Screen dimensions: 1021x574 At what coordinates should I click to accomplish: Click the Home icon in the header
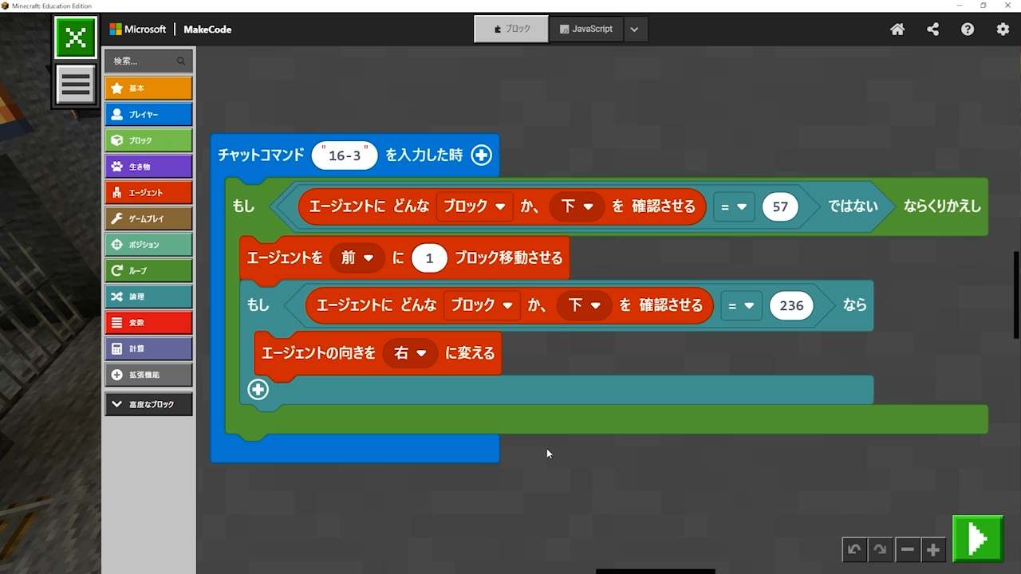pyautogui.click(x=897, y=29)
